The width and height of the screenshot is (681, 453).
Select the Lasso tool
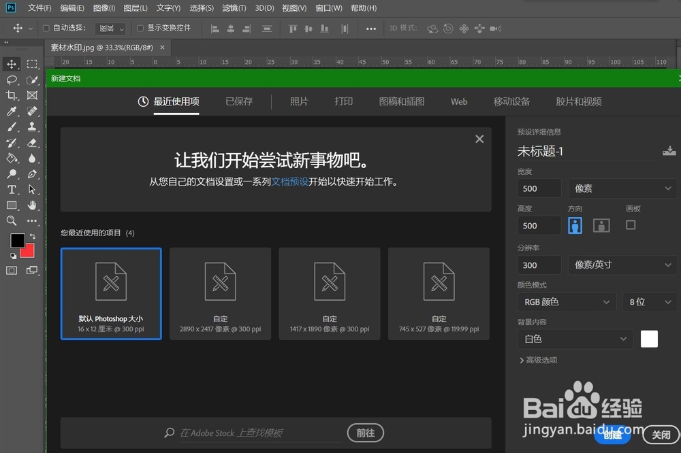[x=12, y=80]
